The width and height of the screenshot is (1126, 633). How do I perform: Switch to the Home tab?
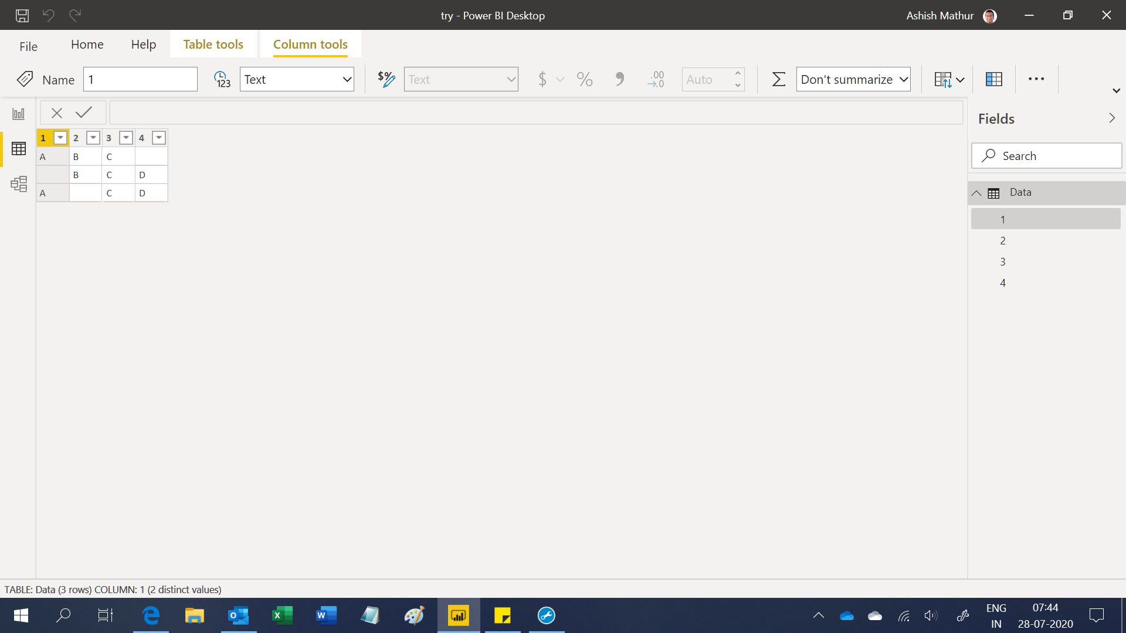coord(87,45)
